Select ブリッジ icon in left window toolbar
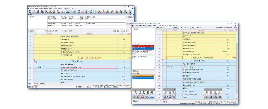This screenshot has height=109, width=268. 63,11
